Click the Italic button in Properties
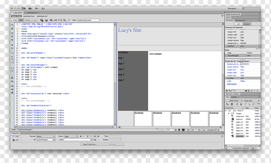Viewport: 271px width, 163px height. [x=84, y=136]
